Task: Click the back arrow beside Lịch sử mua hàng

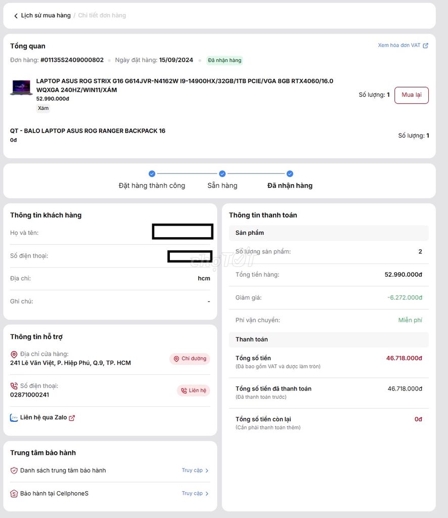Action: pyautogui.click(x=16, y=16)
